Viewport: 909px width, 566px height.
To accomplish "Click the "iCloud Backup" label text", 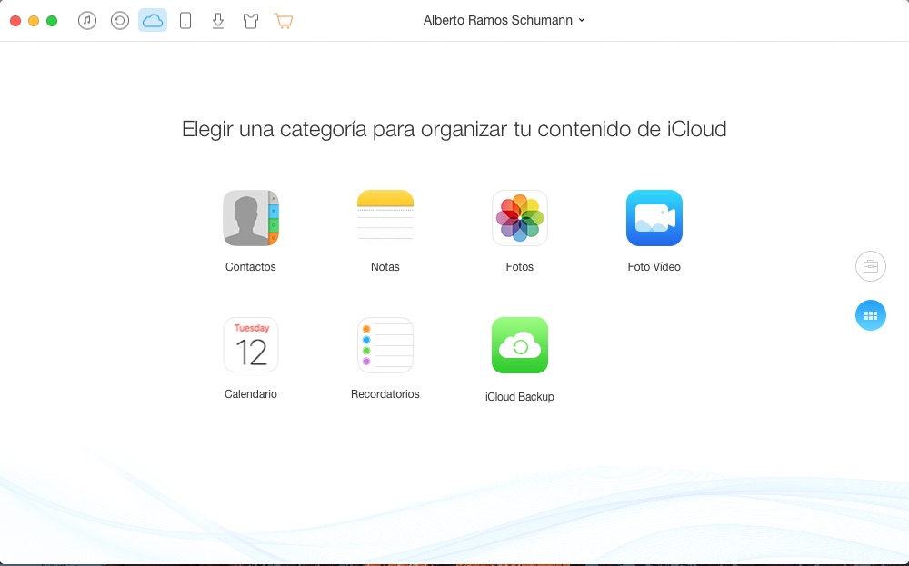I will 519,397.
